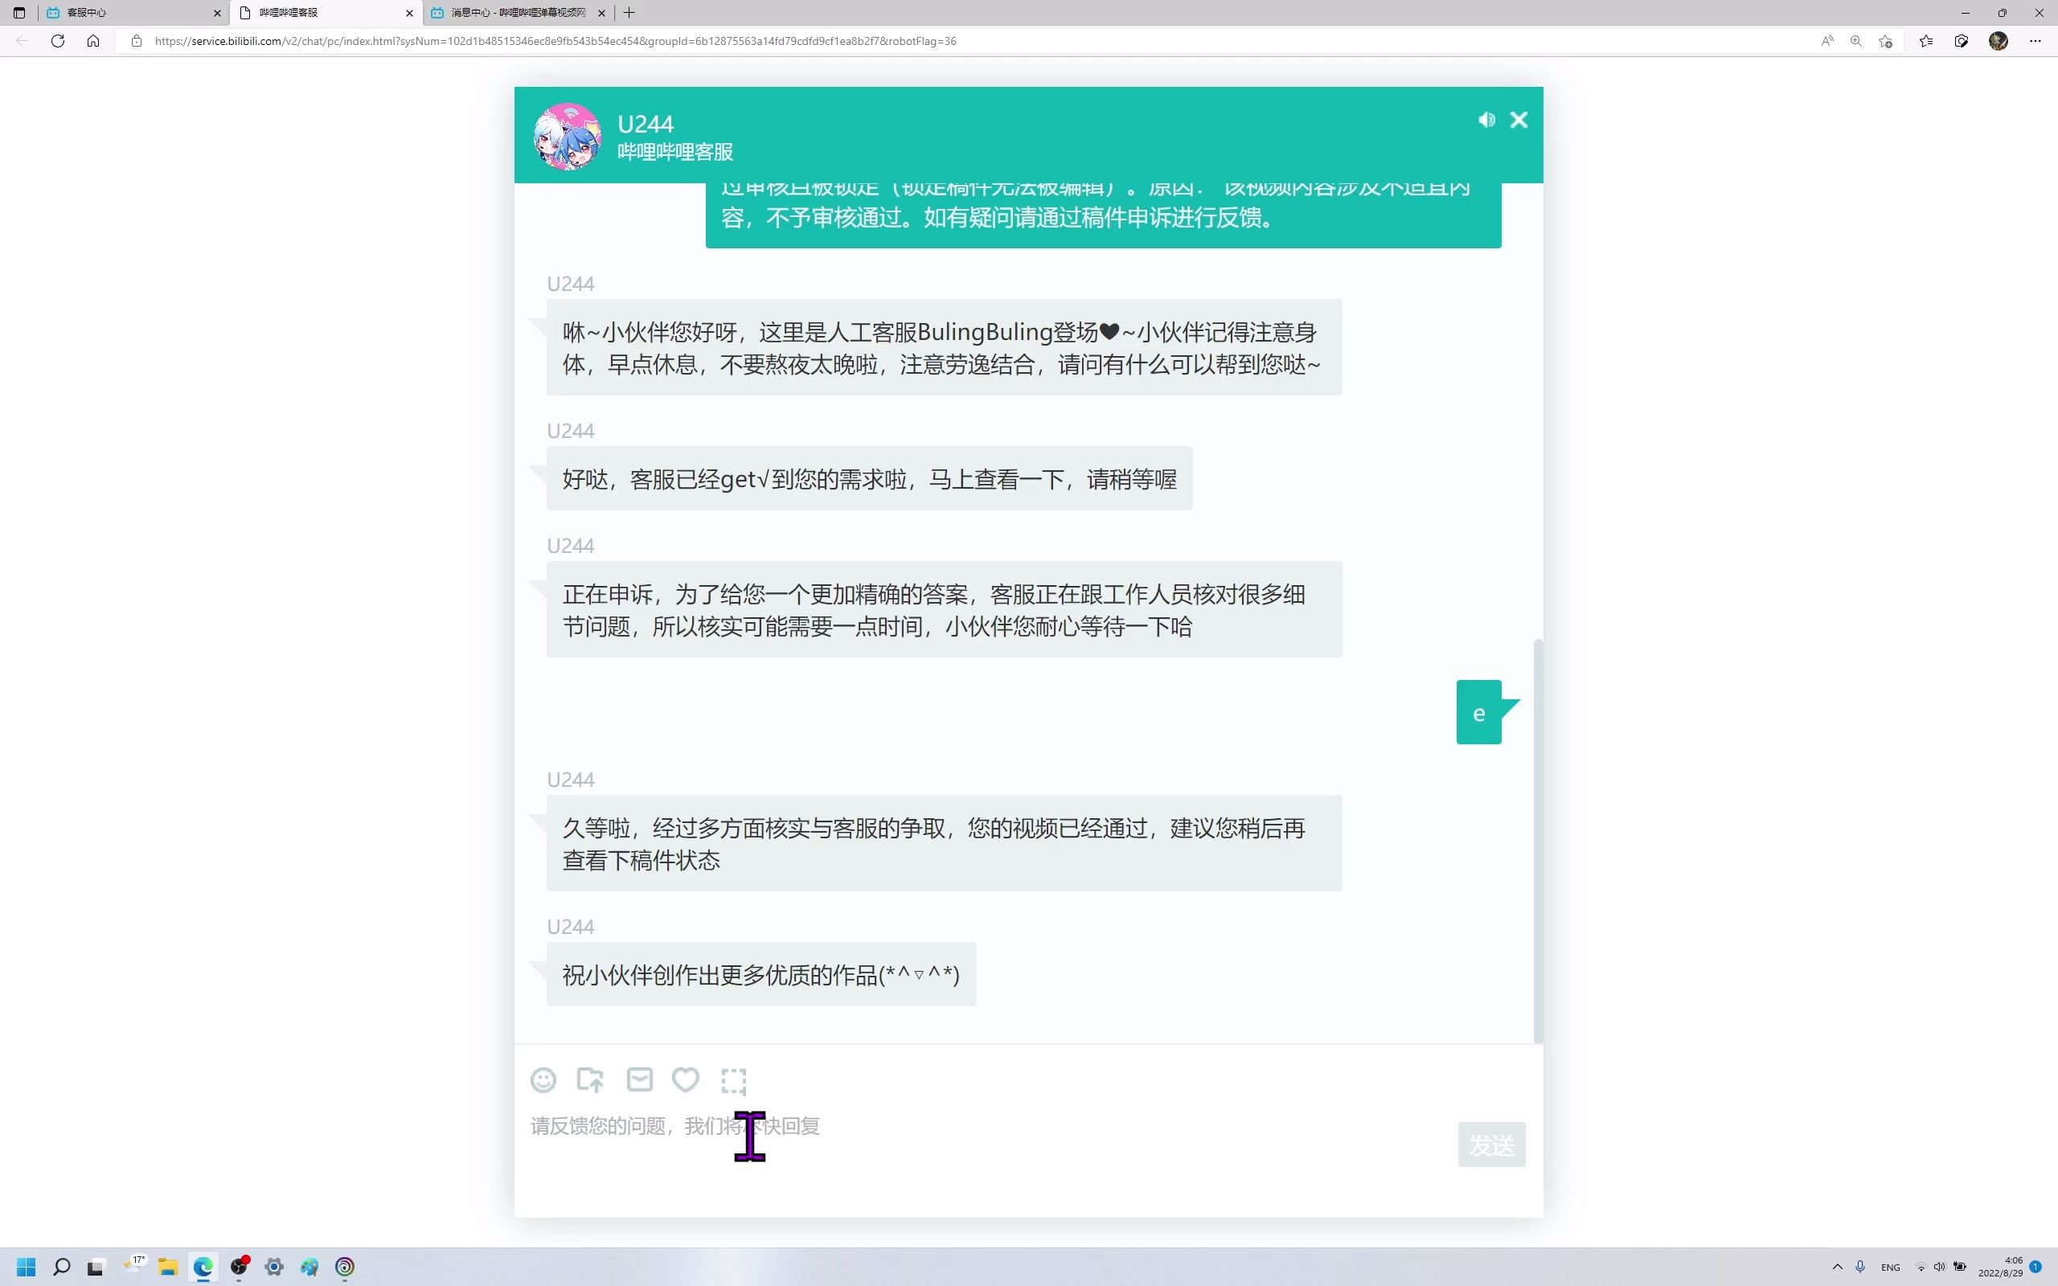Click message '祝小伙伴创作出更多优质的作品'
This screenshot has height=1286, width=2058.
pyautogui.click(x=761, y=974)
